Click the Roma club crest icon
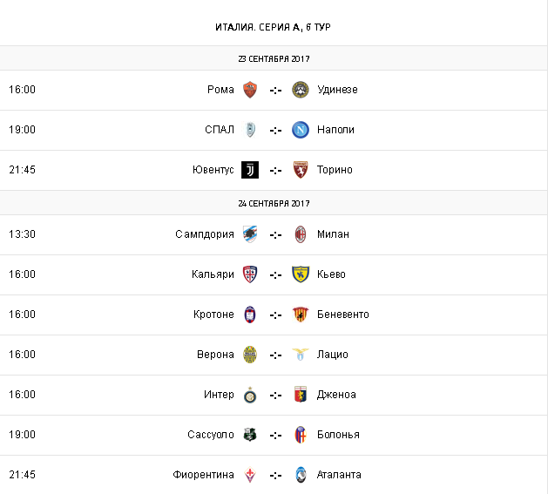Screen dimensions: 548x494 [x=250, y=90]
